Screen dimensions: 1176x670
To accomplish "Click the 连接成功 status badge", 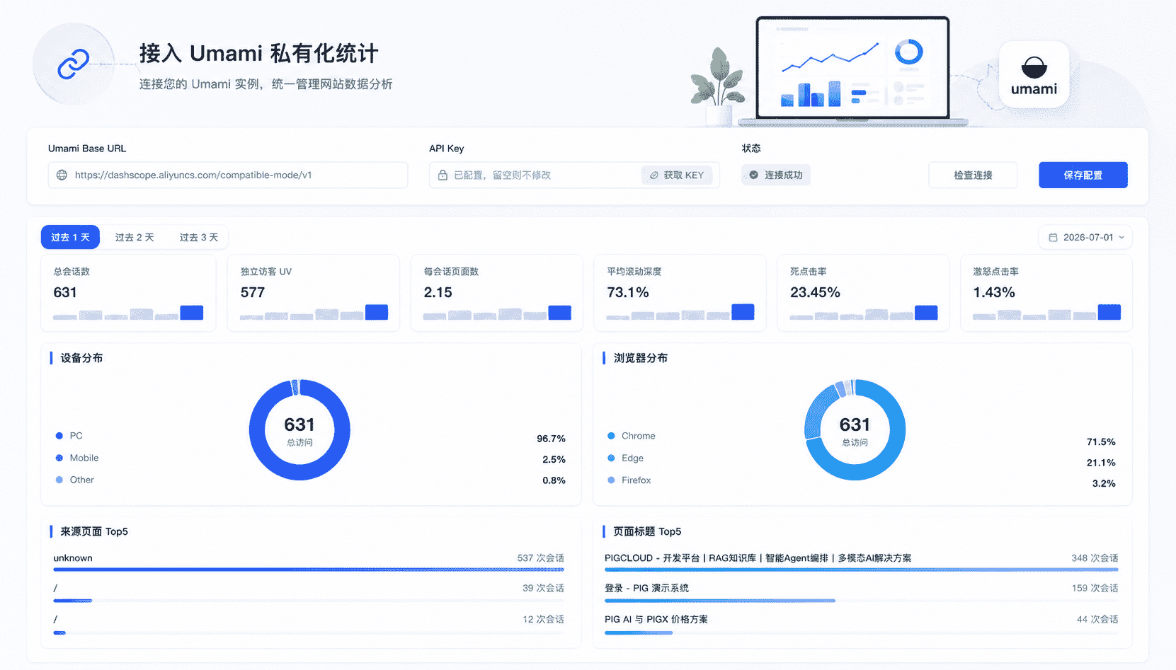I will pyautogui.click(x=776, y=175).
